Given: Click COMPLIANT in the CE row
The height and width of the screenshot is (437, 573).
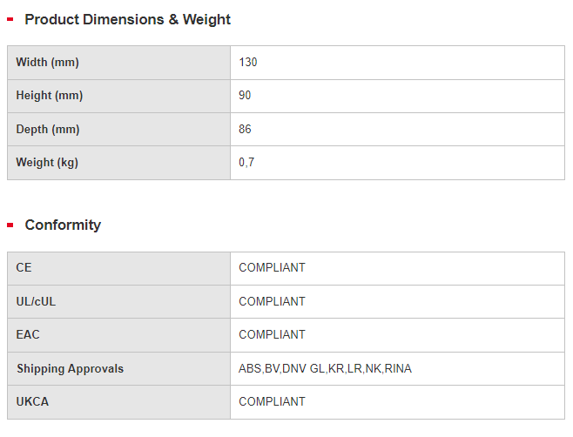Looking at the screenshot, I should click(x=272, y=268).
